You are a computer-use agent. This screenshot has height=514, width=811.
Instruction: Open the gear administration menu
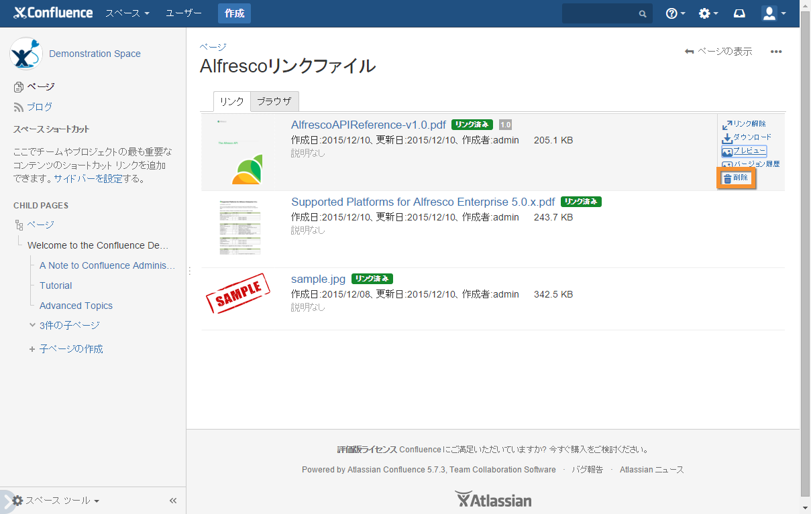[708, 13]
